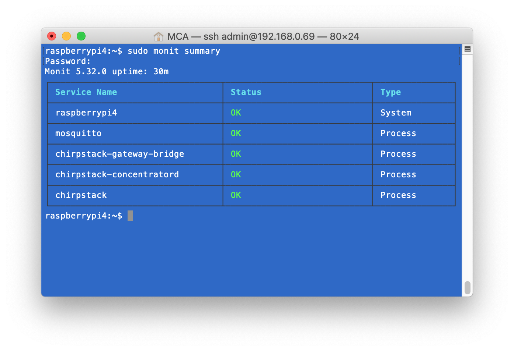The height and width of the screenshot is (351, 514).
Task: Click the 'Process' type for chirpstack-concentratord
Action: pyautogui.click(x=398, y=175)
